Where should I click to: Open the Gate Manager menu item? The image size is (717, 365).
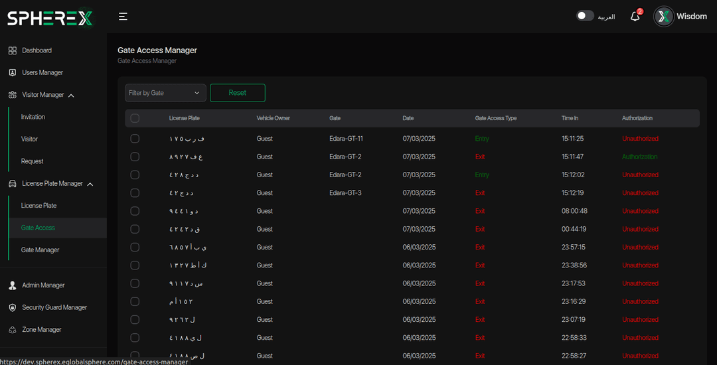(40, 250)
